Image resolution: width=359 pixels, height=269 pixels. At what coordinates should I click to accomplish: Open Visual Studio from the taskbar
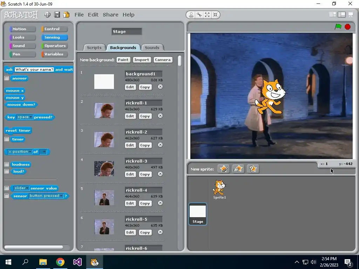(x=77, y=262)
